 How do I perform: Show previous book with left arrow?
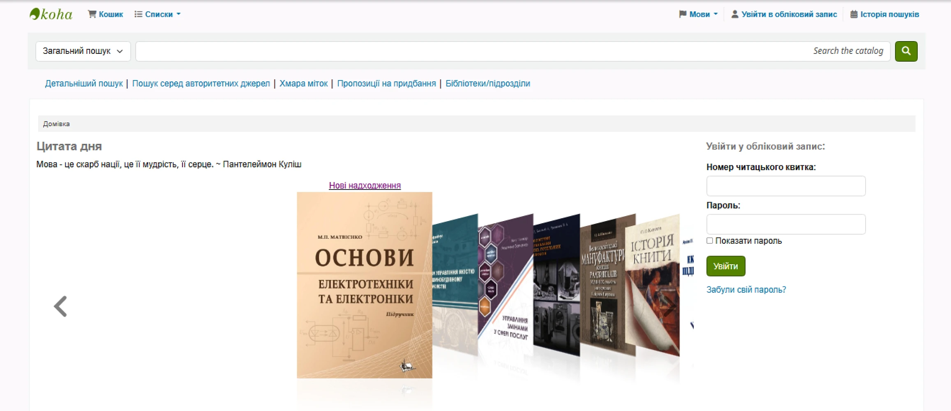point(60,306)
